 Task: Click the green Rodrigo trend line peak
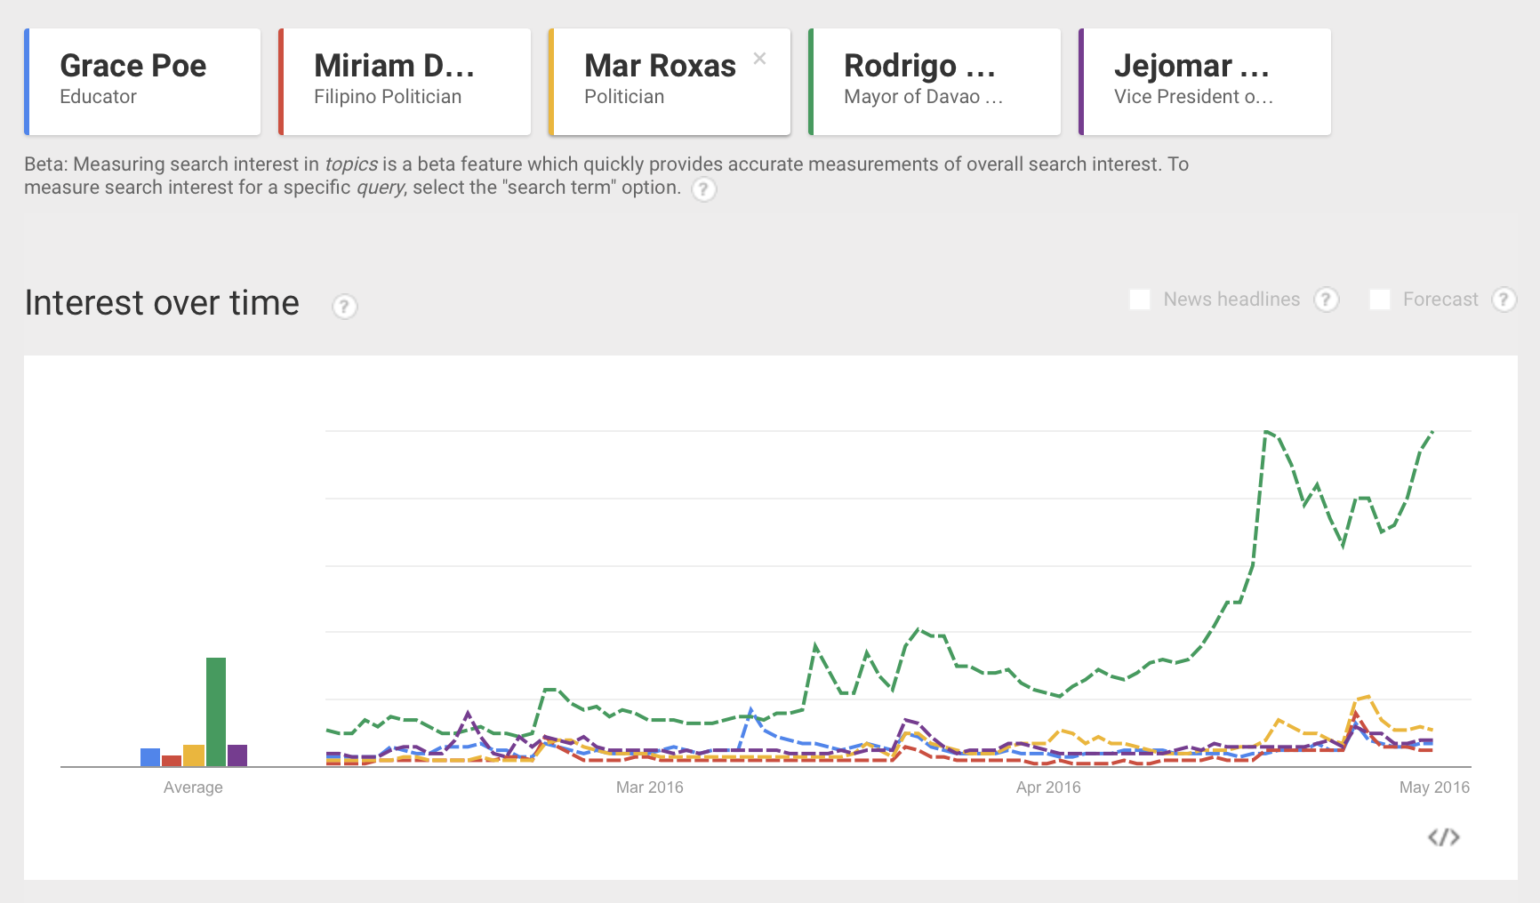(1270, 433)
